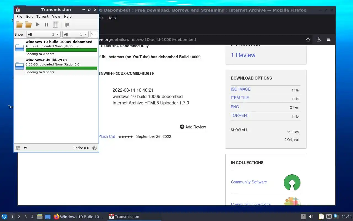This screenshot has width=353, height=221.
Task: Click the Community Software collection logo thumbnail
Action: (x=292, y=183)
